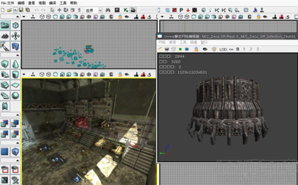Open the Kismet editor (green K icon)
The width and height of the screenshot is (298, 185).
(x=126, y=10)
